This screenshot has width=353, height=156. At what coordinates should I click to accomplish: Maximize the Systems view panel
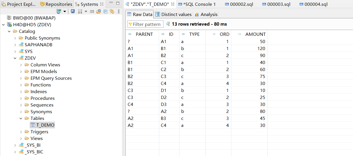(x=118, y=3)
